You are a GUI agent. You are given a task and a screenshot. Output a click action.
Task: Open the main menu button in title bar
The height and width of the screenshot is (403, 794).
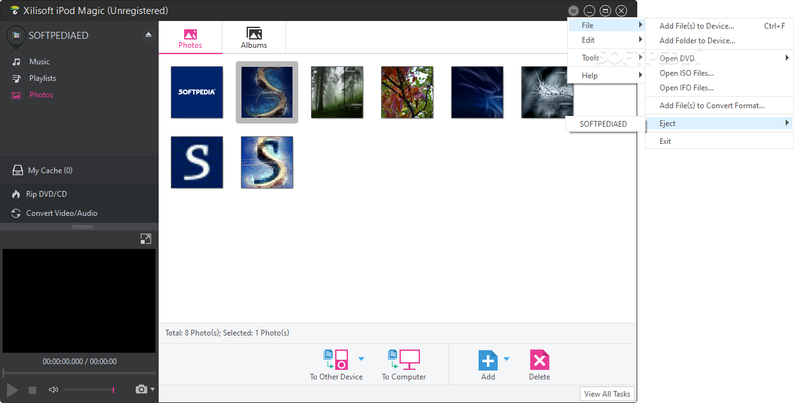(x=574, y=11)
